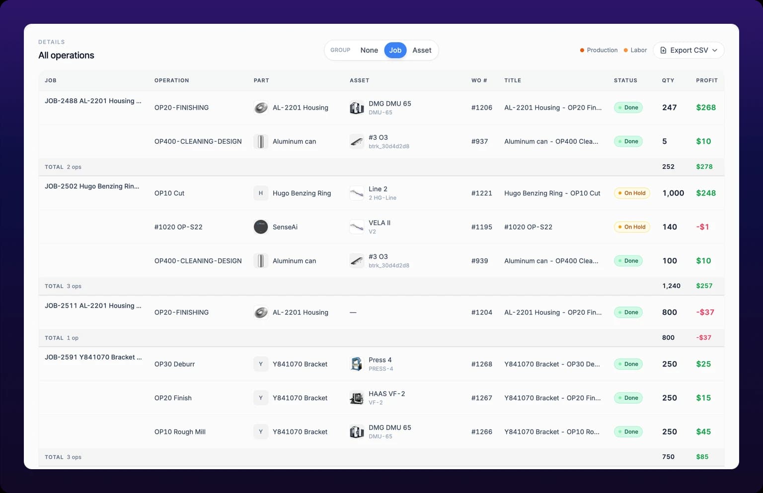
Task: Click the On Hold status badge for #1195
Action: 632,227
